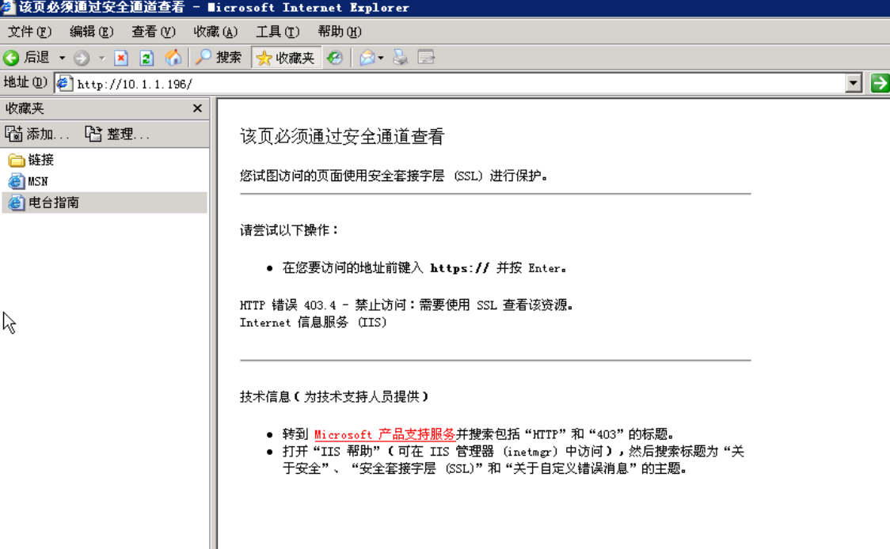Open the 帮助(H) menu

point(340,32)
